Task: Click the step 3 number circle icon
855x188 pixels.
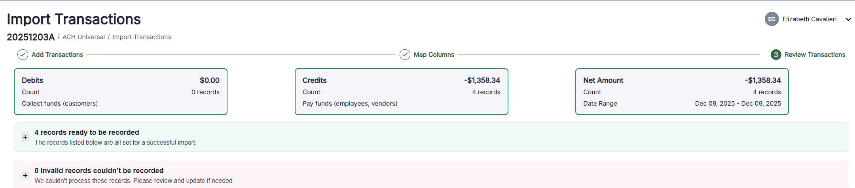Action: 776,55
